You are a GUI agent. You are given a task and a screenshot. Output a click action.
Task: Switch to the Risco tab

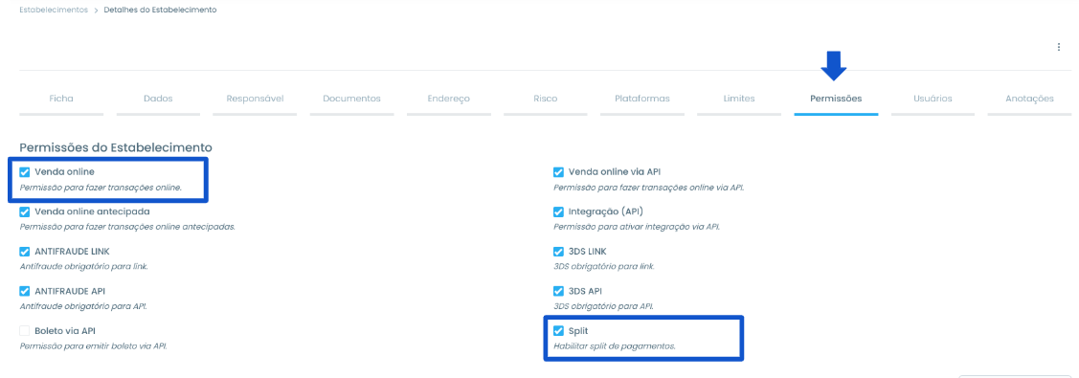point(546,99)
